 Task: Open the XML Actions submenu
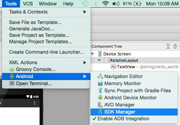46,62
